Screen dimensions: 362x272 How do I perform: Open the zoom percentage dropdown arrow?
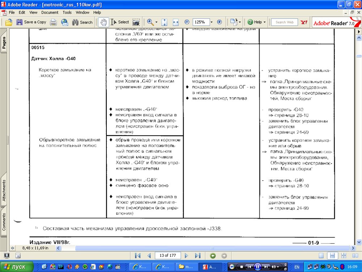coord(211,22)
